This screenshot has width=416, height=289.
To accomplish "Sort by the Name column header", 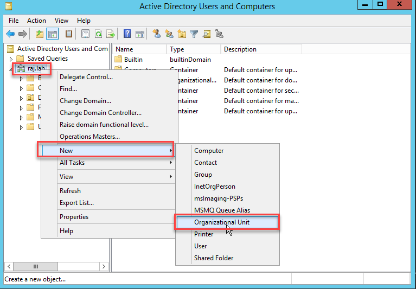I will [x=139, y=49].
